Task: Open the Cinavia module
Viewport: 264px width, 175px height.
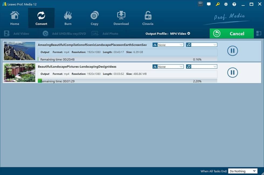Action: pos(148,18)
